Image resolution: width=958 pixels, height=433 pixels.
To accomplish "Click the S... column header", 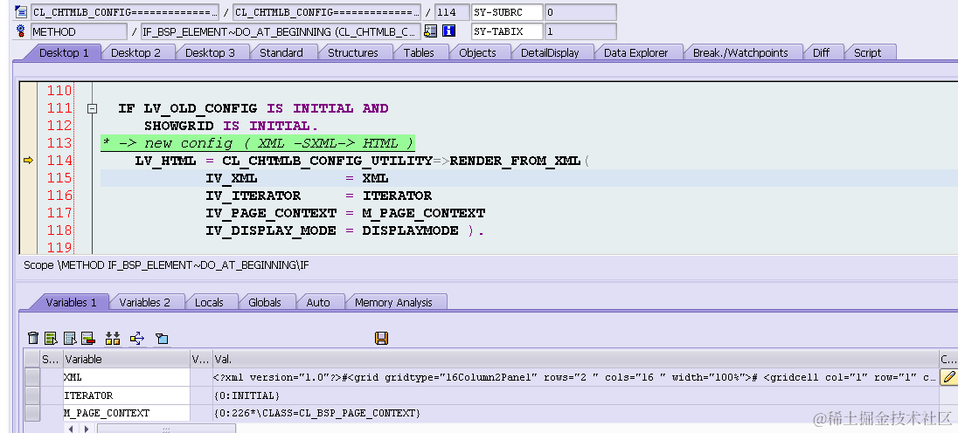I will pos(52,359).
